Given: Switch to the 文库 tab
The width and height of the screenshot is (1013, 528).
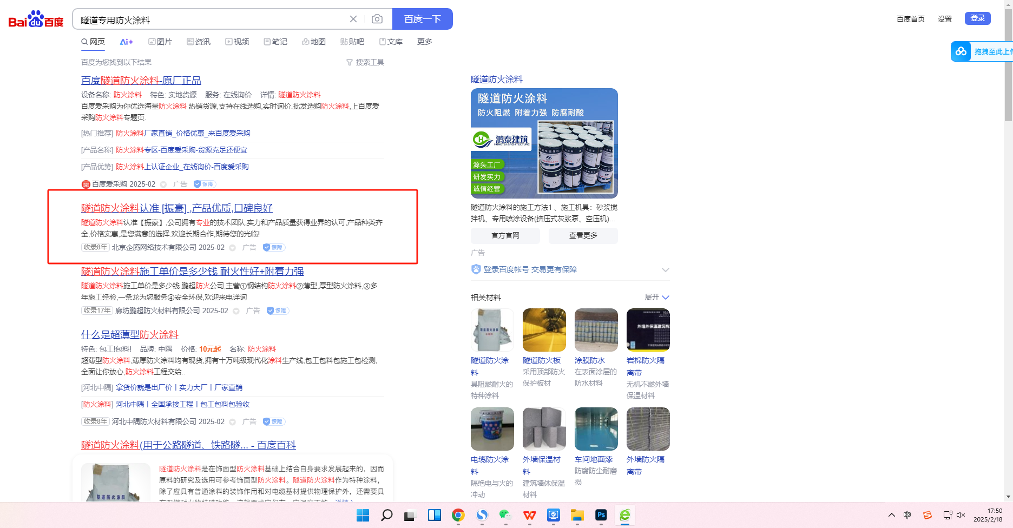Looking at the screenshot, I should tap(391, 42).
